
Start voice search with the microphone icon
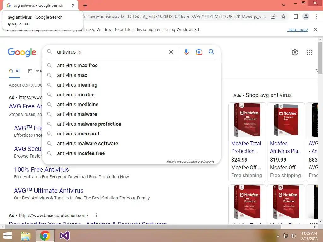click(186, 52)
